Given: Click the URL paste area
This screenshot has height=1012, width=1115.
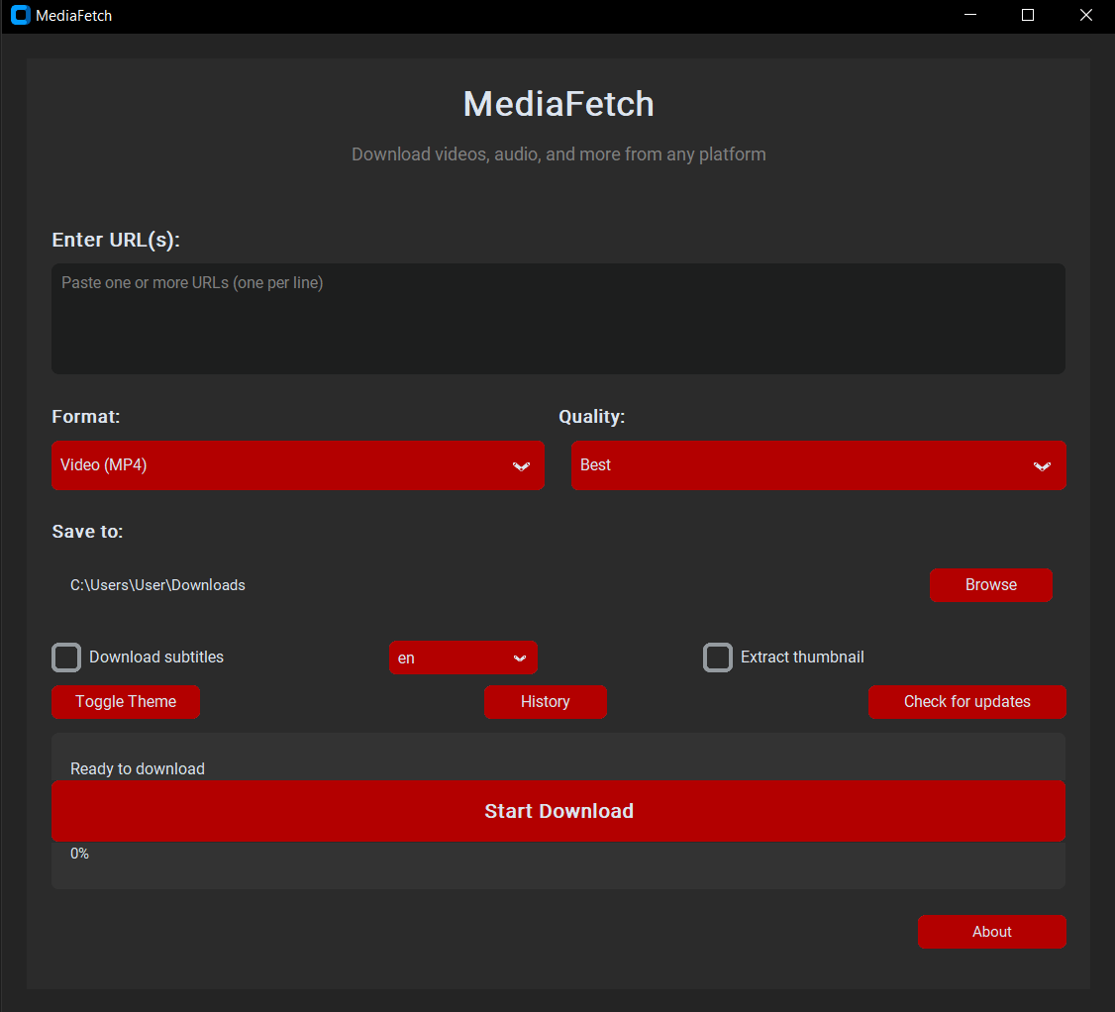Looking at the screenshot, I should click(558, 317).
